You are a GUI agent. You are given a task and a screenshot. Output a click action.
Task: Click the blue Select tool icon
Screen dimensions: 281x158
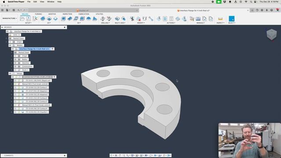coord(231,18)
